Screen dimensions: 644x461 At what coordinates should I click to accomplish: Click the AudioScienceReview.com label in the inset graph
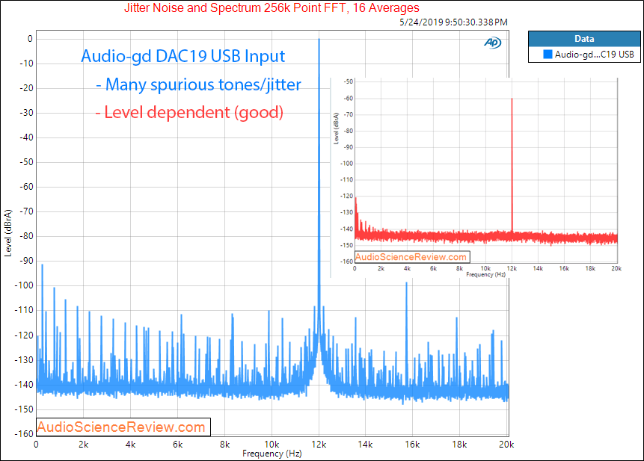[411, 257]
